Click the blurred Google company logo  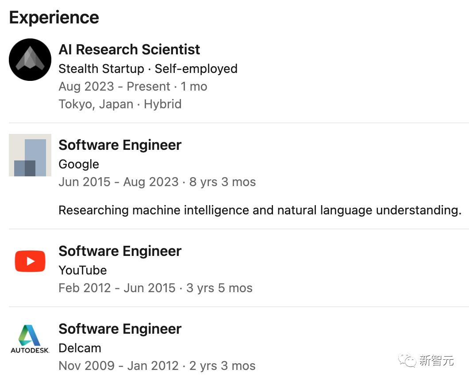(30, 155)
